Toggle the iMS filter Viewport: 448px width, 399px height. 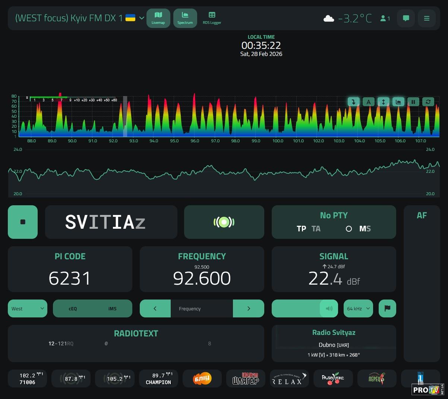[x=112, y=308]
